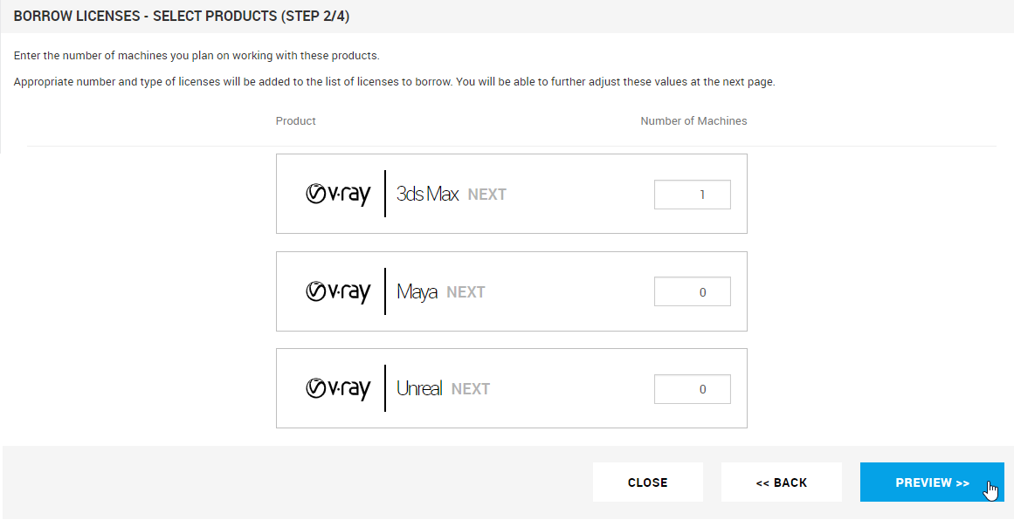Go back with the << Back button
1014x520 pixels.
[781, 482]
